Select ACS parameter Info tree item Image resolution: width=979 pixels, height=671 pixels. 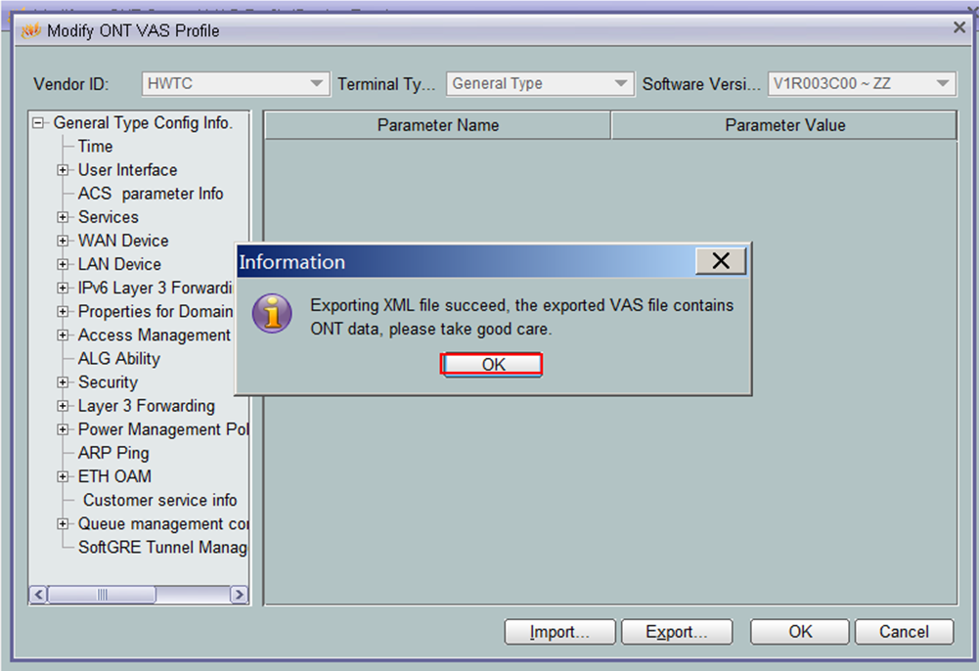click(151, 194)
